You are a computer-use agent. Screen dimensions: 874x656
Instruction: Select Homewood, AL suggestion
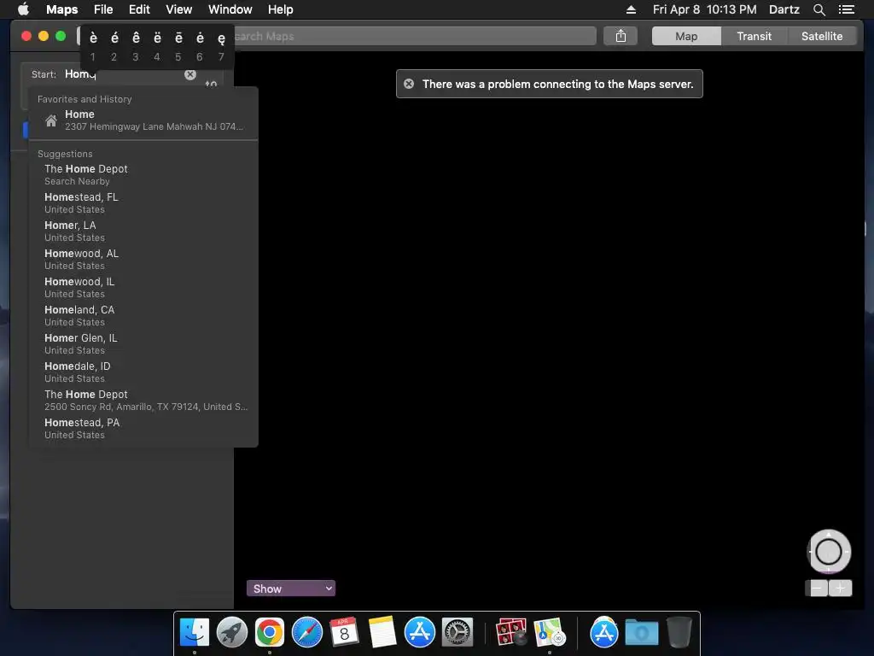click(143, 260)
